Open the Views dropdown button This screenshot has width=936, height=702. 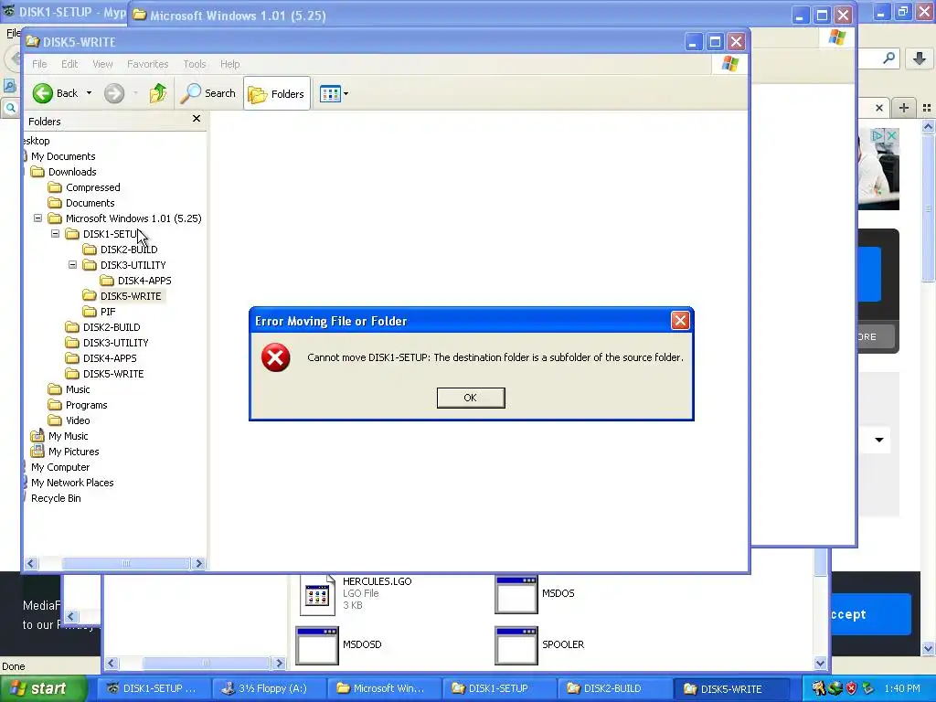coord(334,94)
